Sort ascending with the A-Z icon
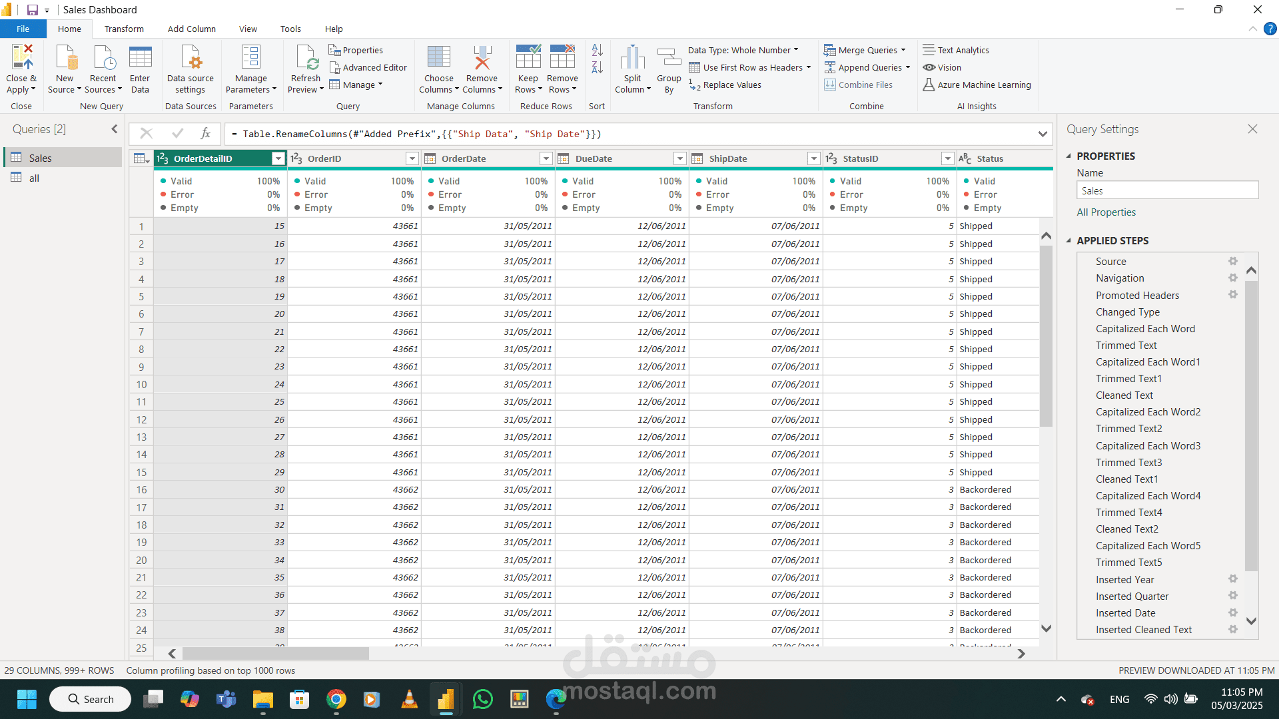This screenshot has height=719, width=1279. point(597,50)
